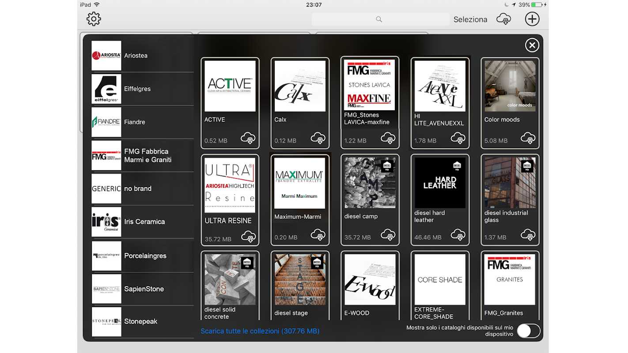Choose Ariostea brand name in sidebar
Image resolution: width=628 pixels, height=353 pixels.
click(x=136, y=56)
